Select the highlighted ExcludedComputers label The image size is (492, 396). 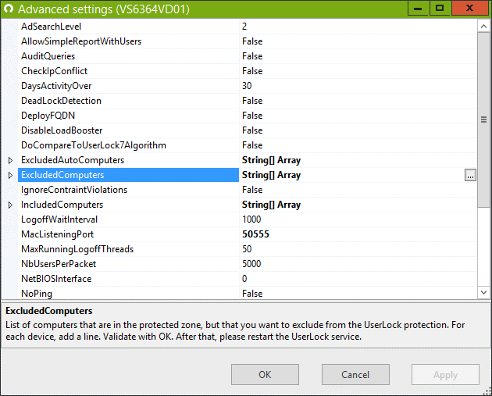[62, 175]
